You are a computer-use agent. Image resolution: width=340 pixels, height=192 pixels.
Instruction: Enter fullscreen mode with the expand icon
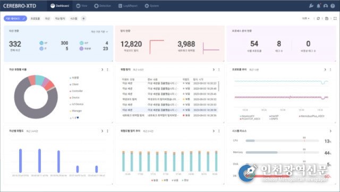click(x=335, y=19)
